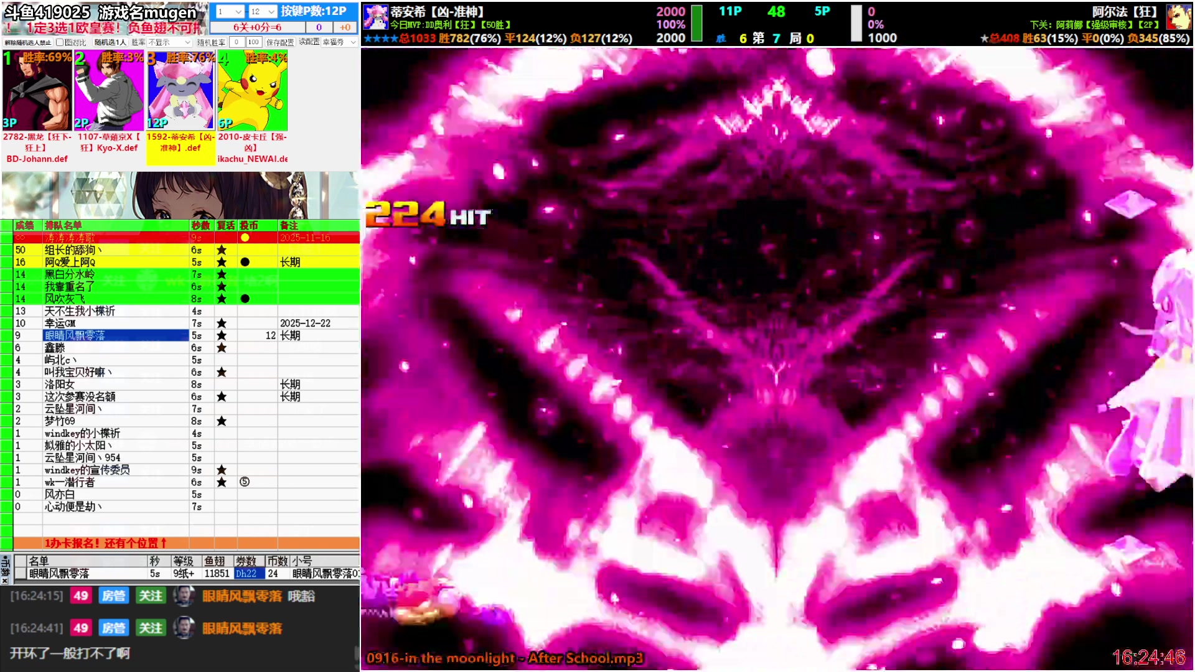The height and width of the screenshot is (672, 1195).
Task: Click the star icon in 鑫滕 row
Action: [x=222, y=348]
